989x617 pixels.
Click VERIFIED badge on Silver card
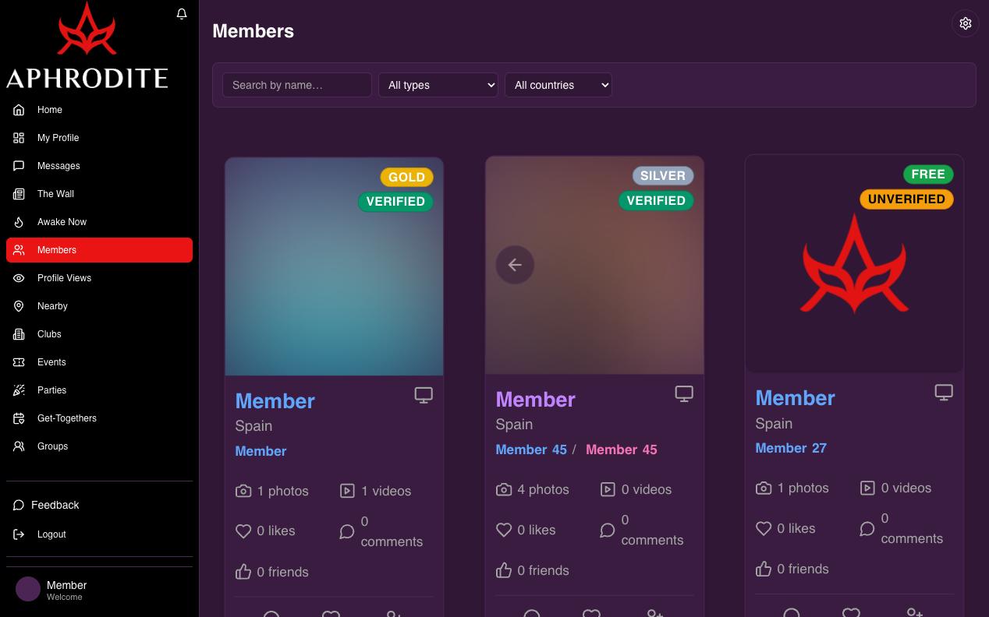point(656,200)
